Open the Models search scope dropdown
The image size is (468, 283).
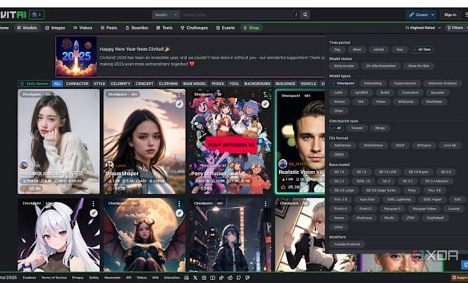coord(166,14)
